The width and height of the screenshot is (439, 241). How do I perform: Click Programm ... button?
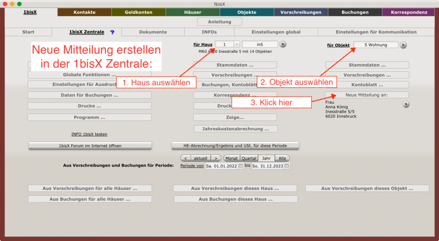(x=89, y=117)
